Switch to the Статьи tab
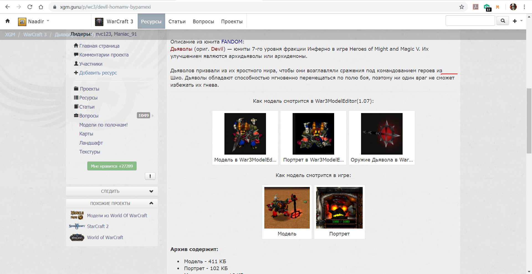Viewport: 532px width, 274px height. 177,21
